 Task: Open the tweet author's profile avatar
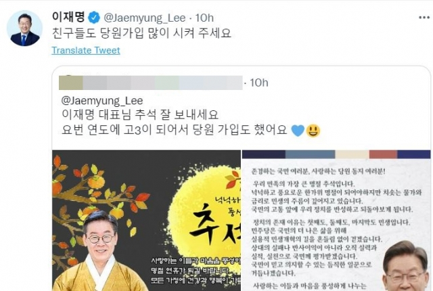24,28
